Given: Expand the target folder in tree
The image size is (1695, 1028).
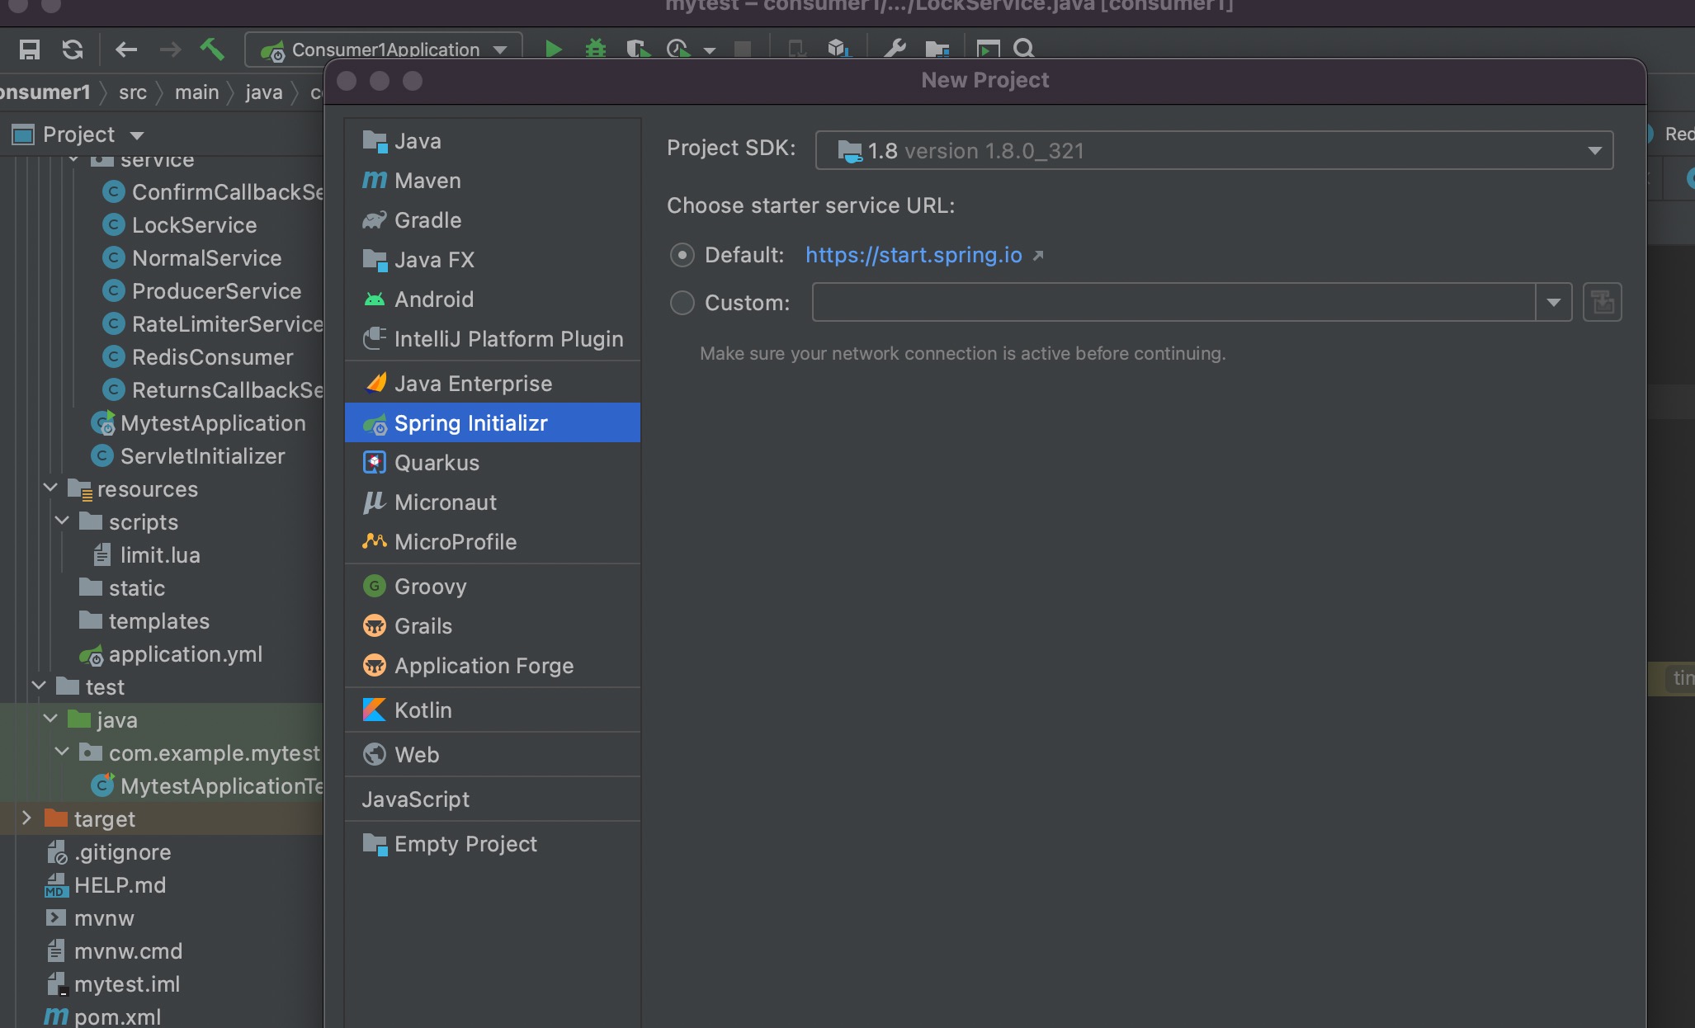Looking at the screenshot, I should [26, 818].
